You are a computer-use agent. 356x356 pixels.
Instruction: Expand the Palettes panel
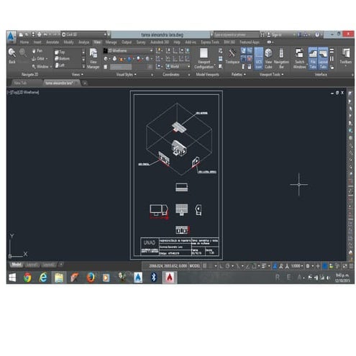(238, 75)
